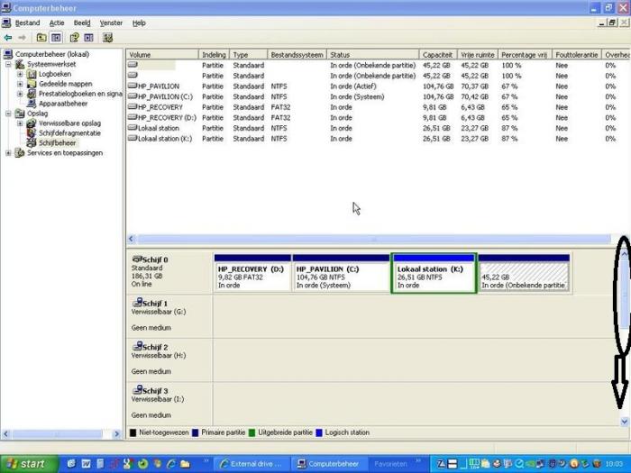
Task: Click the Verwisselbare opslag tree icon
Action: coord(32,123)
